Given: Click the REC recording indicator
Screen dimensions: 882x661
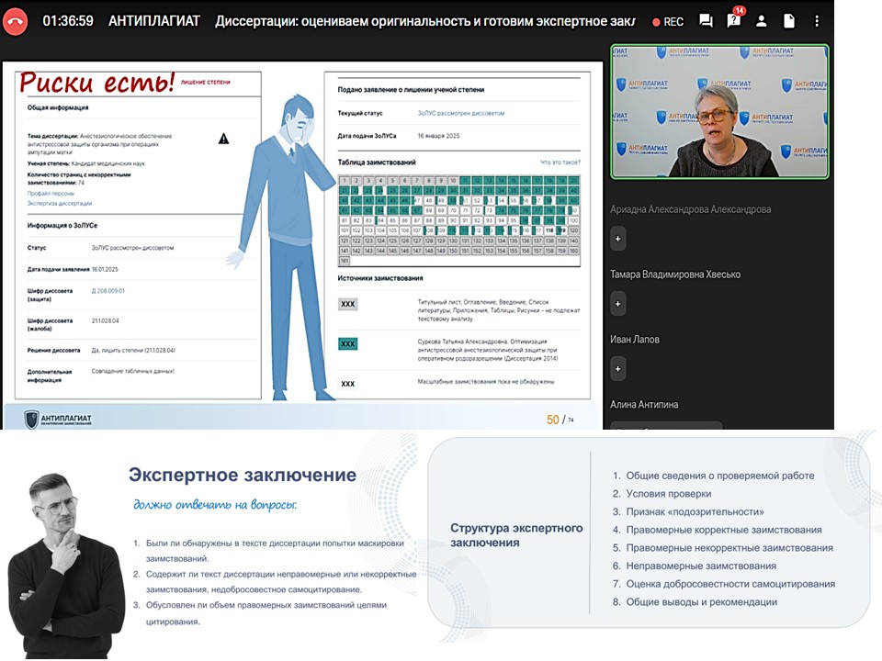Looking at the screenshot, I should pyautogui.click(x=668, y=22).
